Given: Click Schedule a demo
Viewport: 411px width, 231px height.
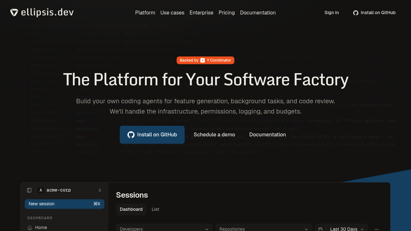Looking at the screenshot, I should tap(214, 135).
